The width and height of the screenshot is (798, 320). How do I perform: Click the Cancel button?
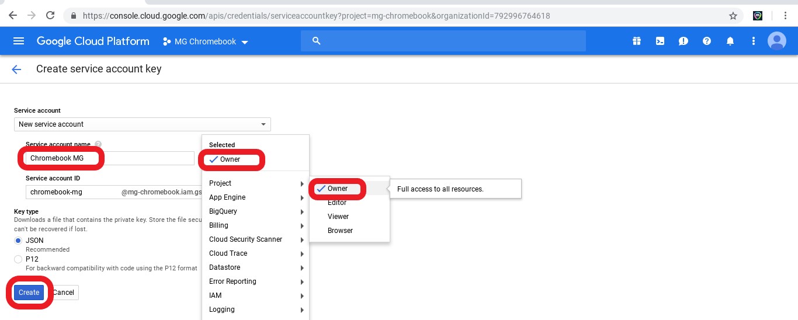click(63, 293)
